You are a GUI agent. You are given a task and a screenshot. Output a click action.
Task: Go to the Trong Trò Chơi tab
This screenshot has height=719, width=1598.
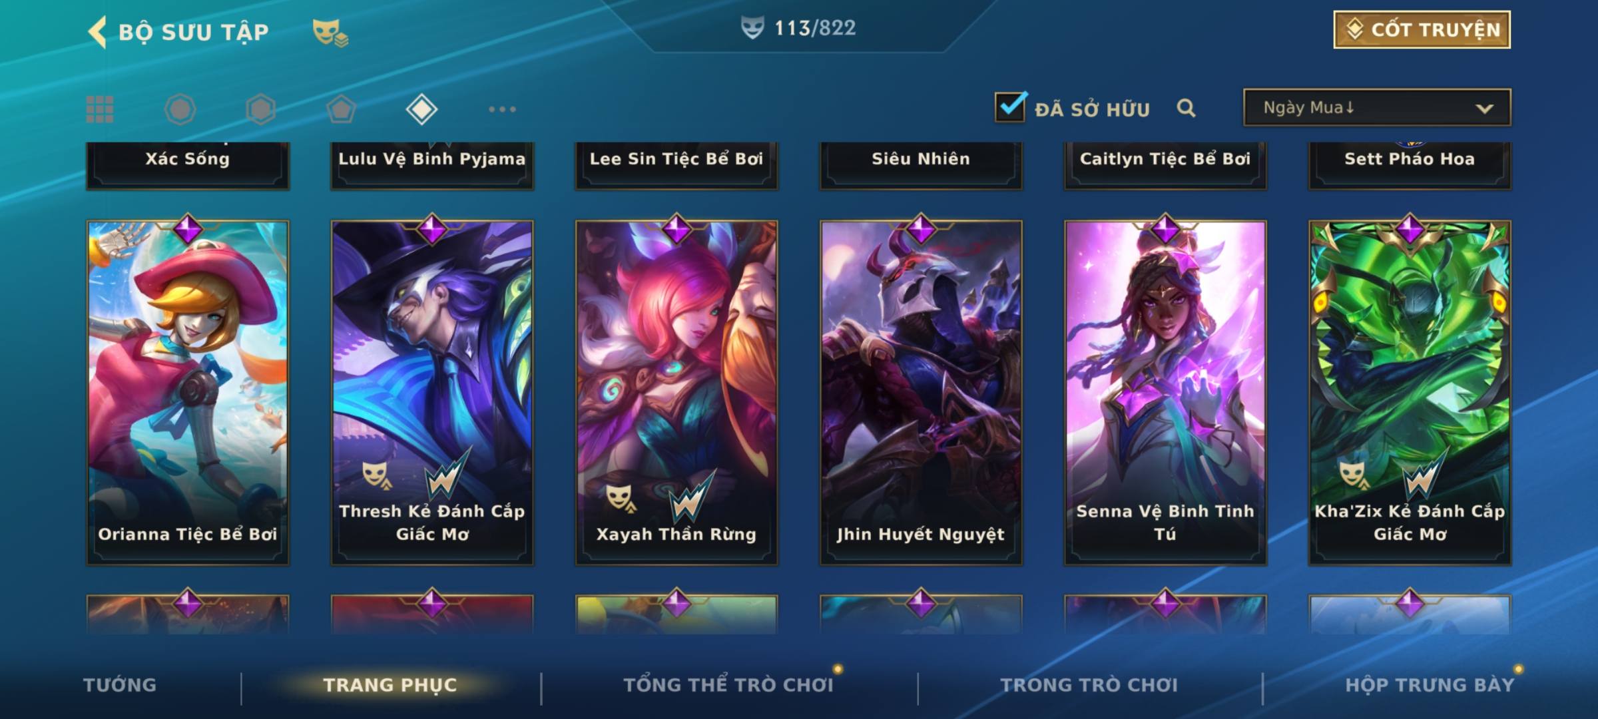1089,685
